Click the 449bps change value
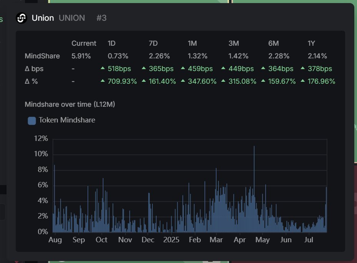Image resolution: width=357 pixels, height=263 pixels. pyautogui.click(x=241, y=69)
